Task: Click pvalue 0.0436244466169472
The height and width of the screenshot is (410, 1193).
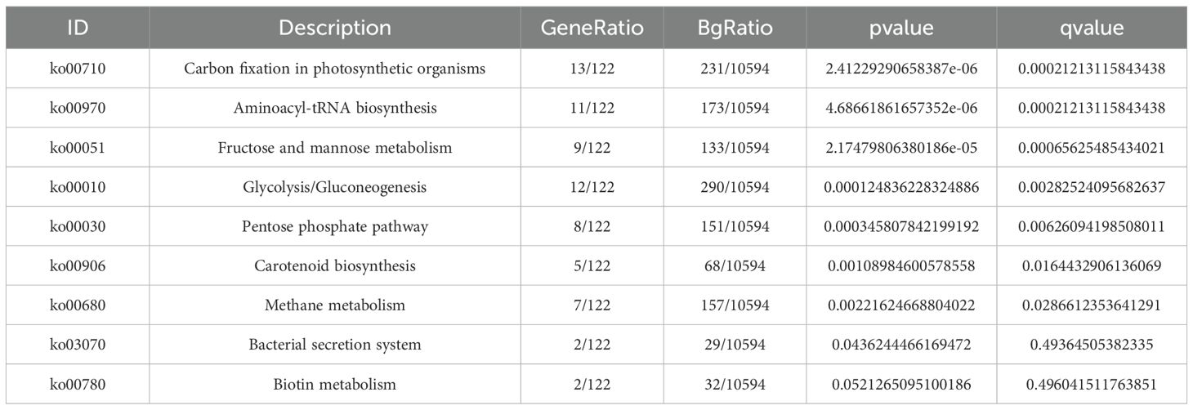Action: [x=900, y=345]
